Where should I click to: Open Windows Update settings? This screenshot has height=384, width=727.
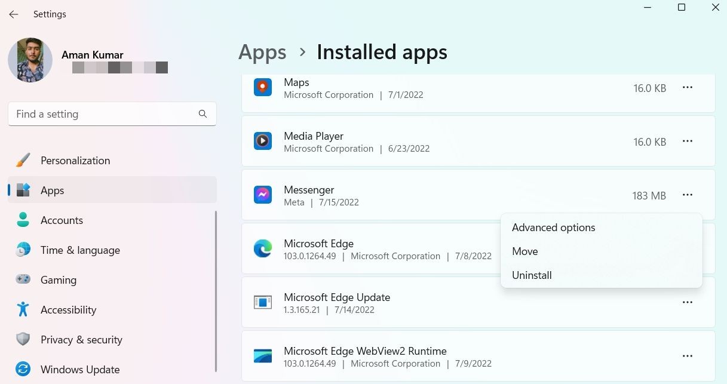[112, 369]
